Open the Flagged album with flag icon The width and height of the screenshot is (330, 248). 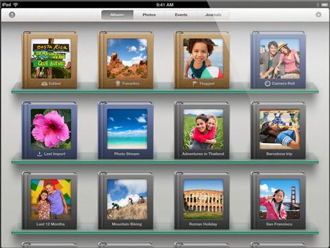click(x=202, y=60)
